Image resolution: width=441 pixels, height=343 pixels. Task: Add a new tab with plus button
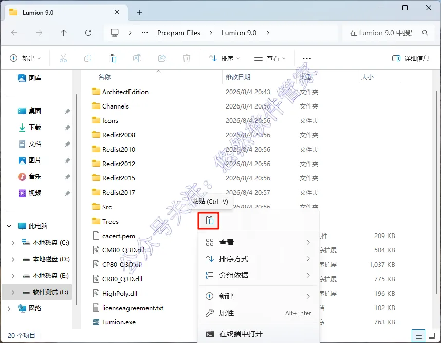point(139,13)
